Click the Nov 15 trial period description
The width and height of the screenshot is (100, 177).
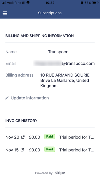tap(77, 150)
